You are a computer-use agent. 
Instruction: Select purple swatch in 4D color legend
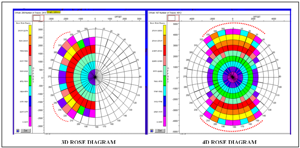pyautogui.click(x=165, y=111)
